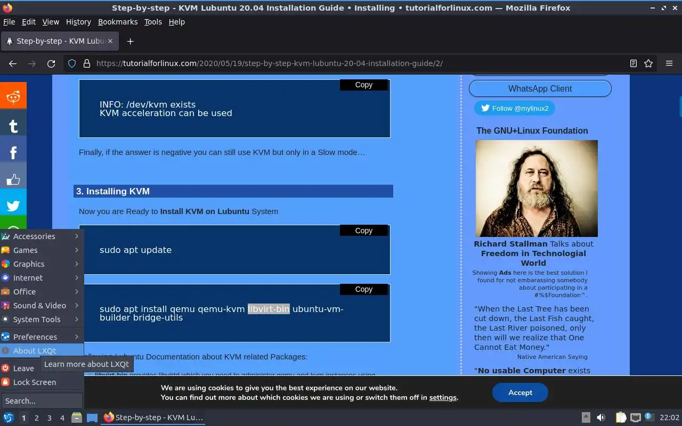
Task: Open the volume control tray icon
Action: pyautogui.click(x=601, y=418)
